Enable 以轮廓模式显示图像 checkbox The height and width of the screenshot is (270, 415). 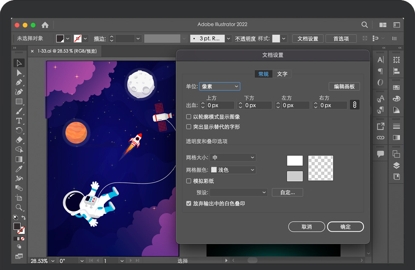[189, 117]
